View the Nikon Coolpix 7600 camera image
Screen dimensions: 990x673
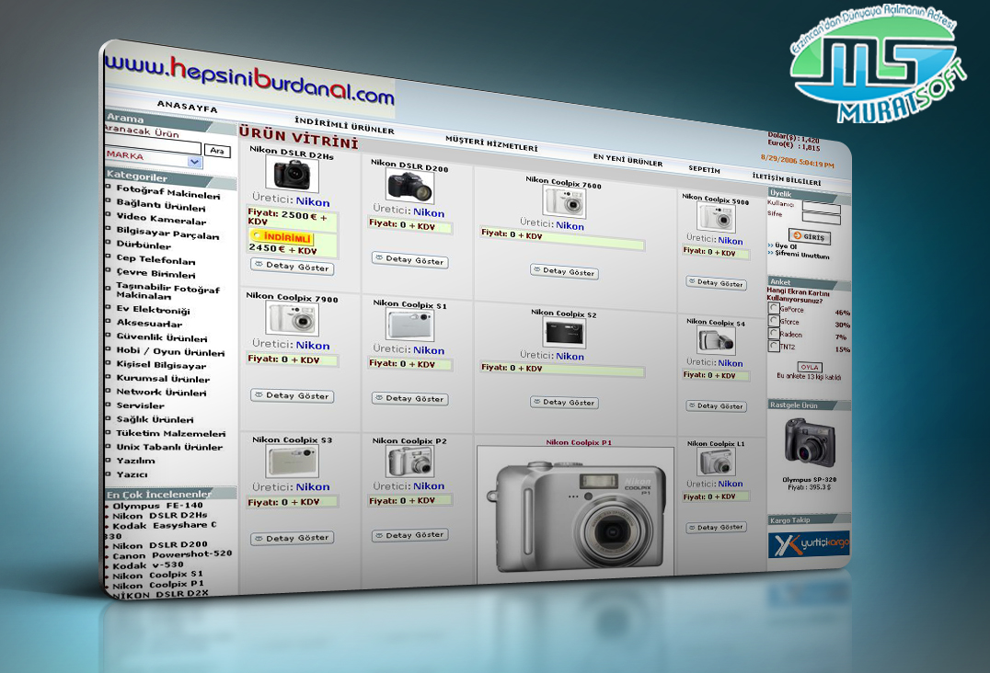(x=564, y=203)
